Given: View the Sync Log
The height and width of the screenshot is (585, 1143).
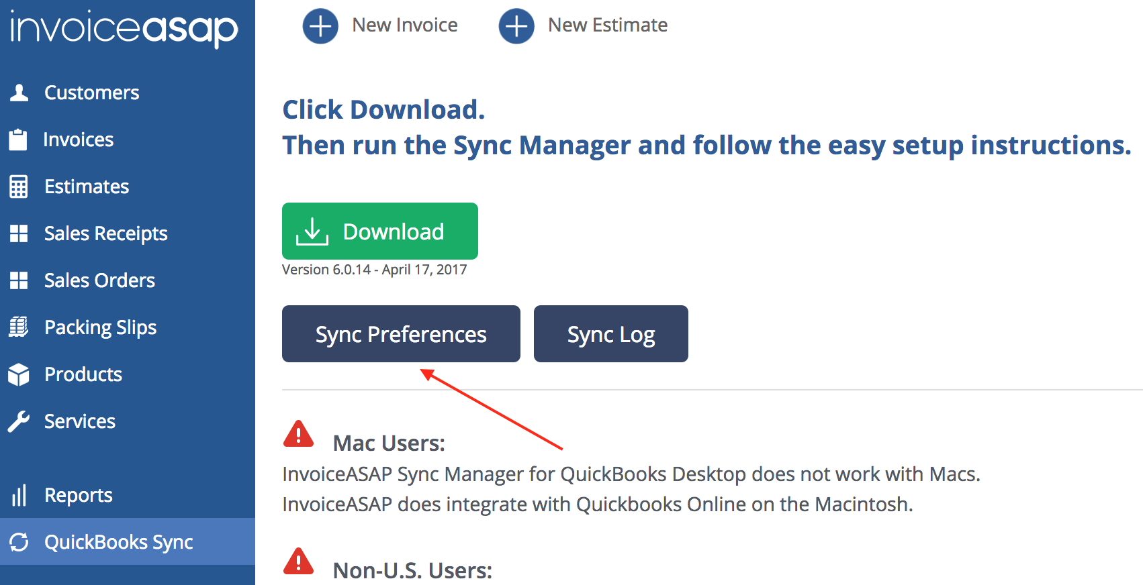Looking at the screenshot, I should point(610,334).
